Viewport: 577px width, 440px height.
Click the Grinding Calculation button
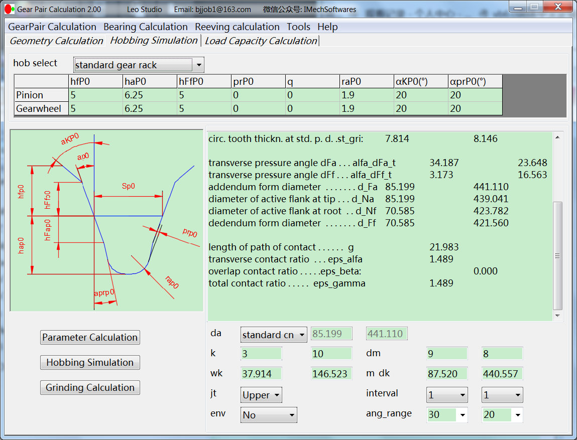(x=90, y=387)
